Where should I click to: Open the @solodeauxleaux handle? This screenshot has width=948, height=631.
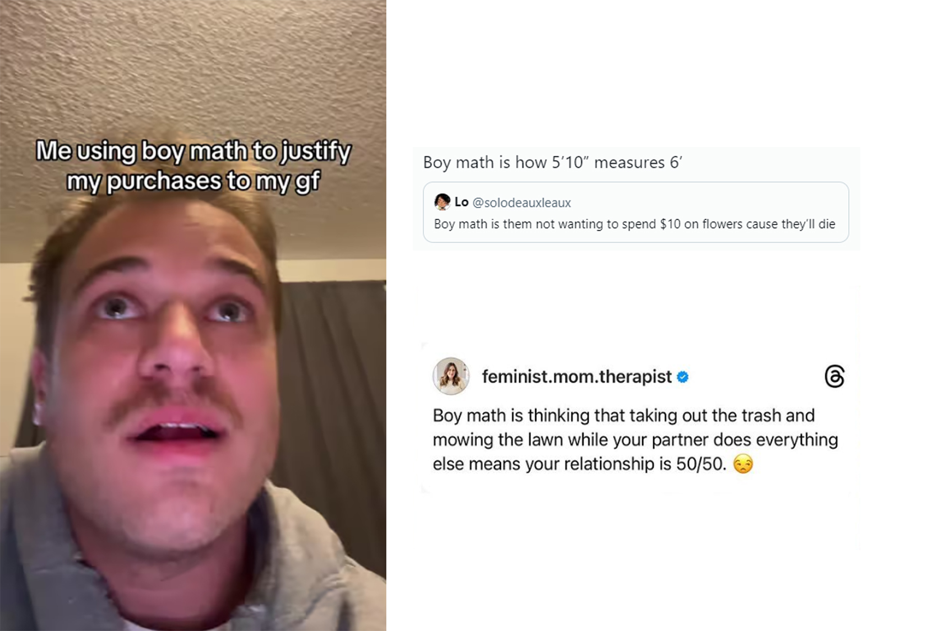point(521,203)
